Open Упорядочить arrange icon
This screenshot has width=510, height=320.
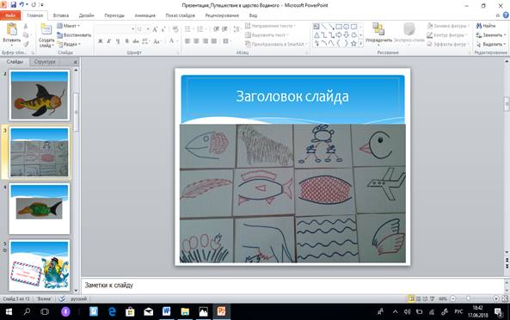coord(378,28)
